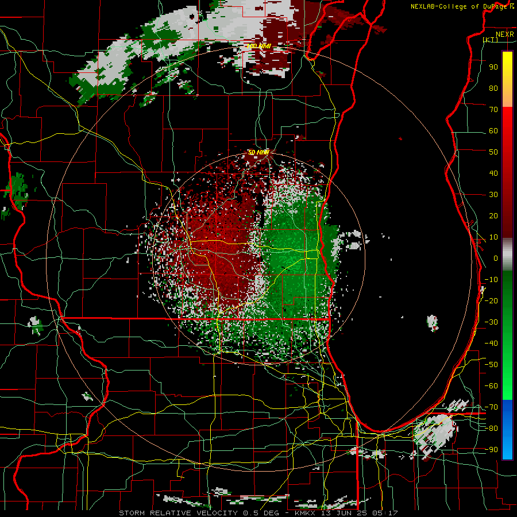
Task: Click the positive 60 scale value
Action: 493,130
